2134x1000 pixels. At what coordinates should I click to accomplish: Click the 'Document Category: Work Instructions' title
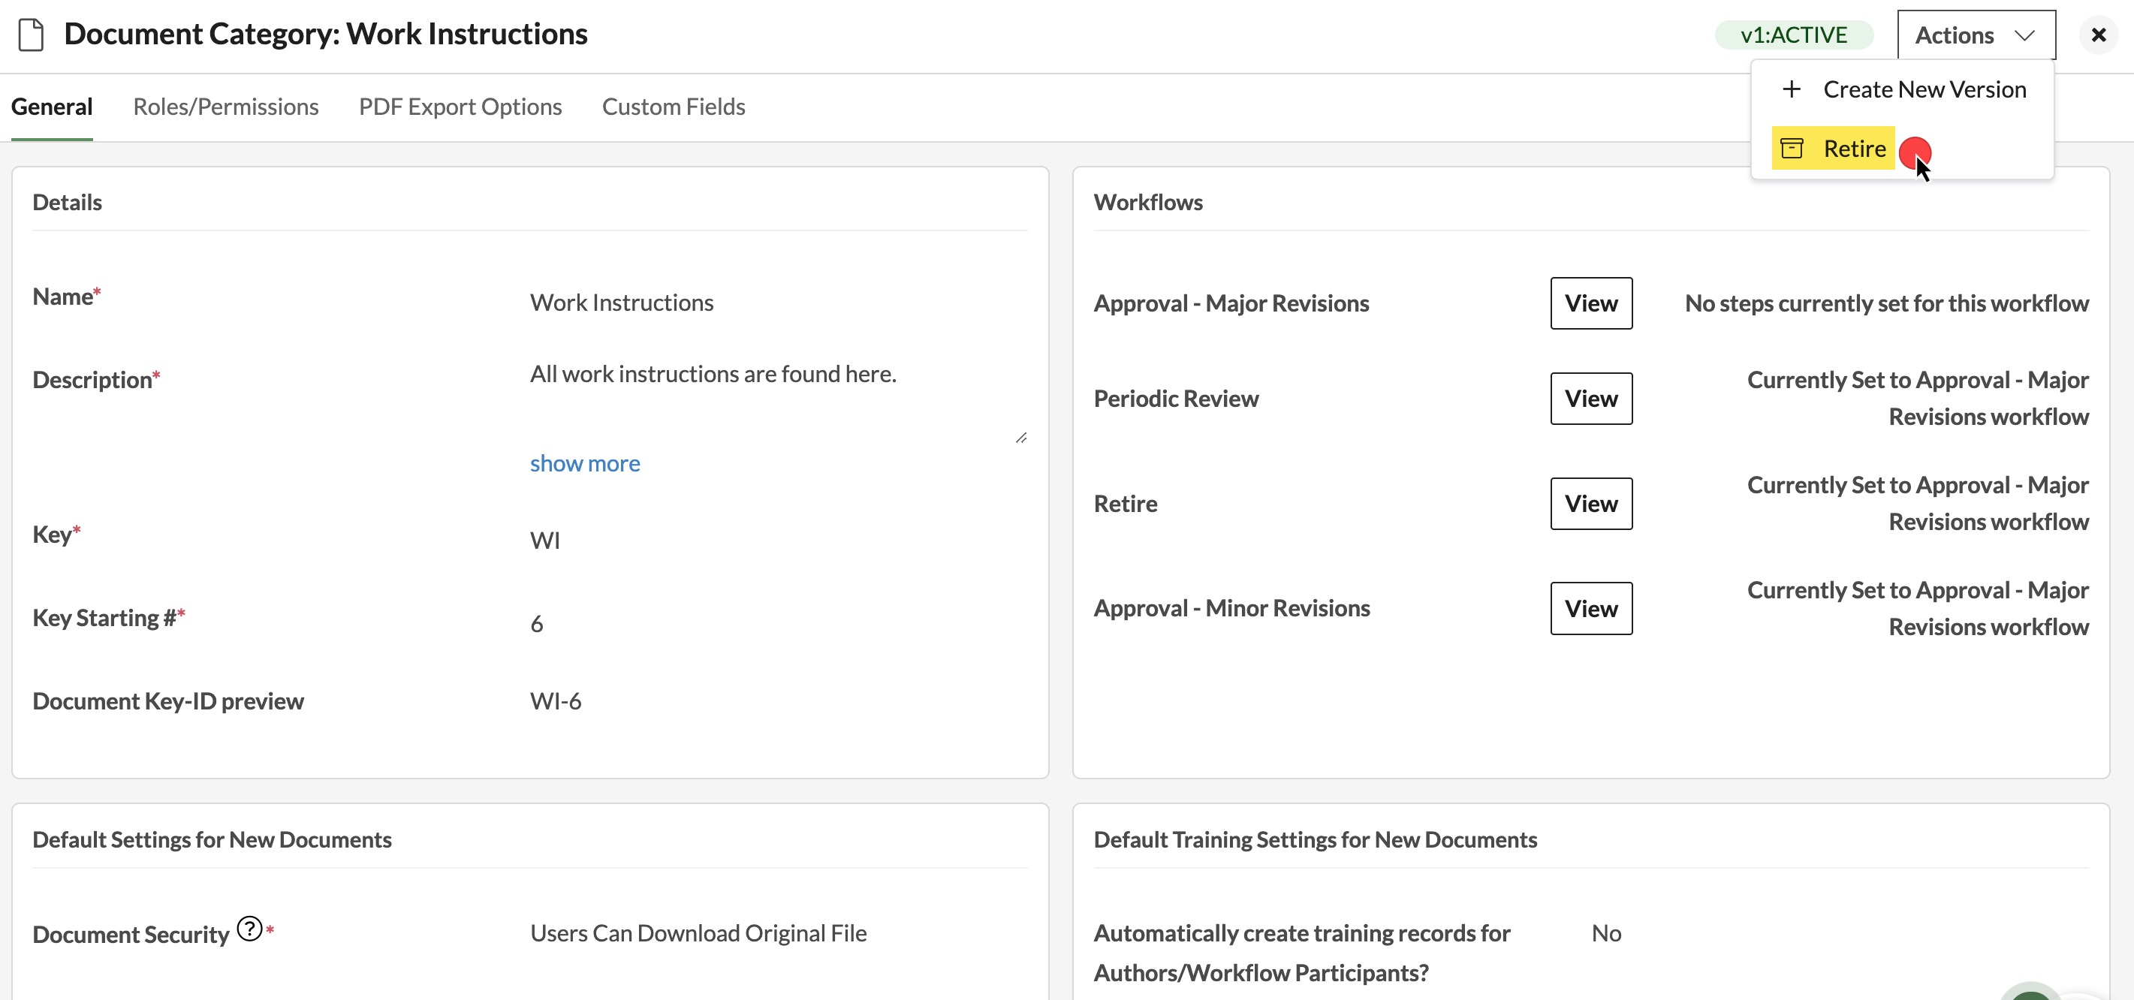point(326,34)
